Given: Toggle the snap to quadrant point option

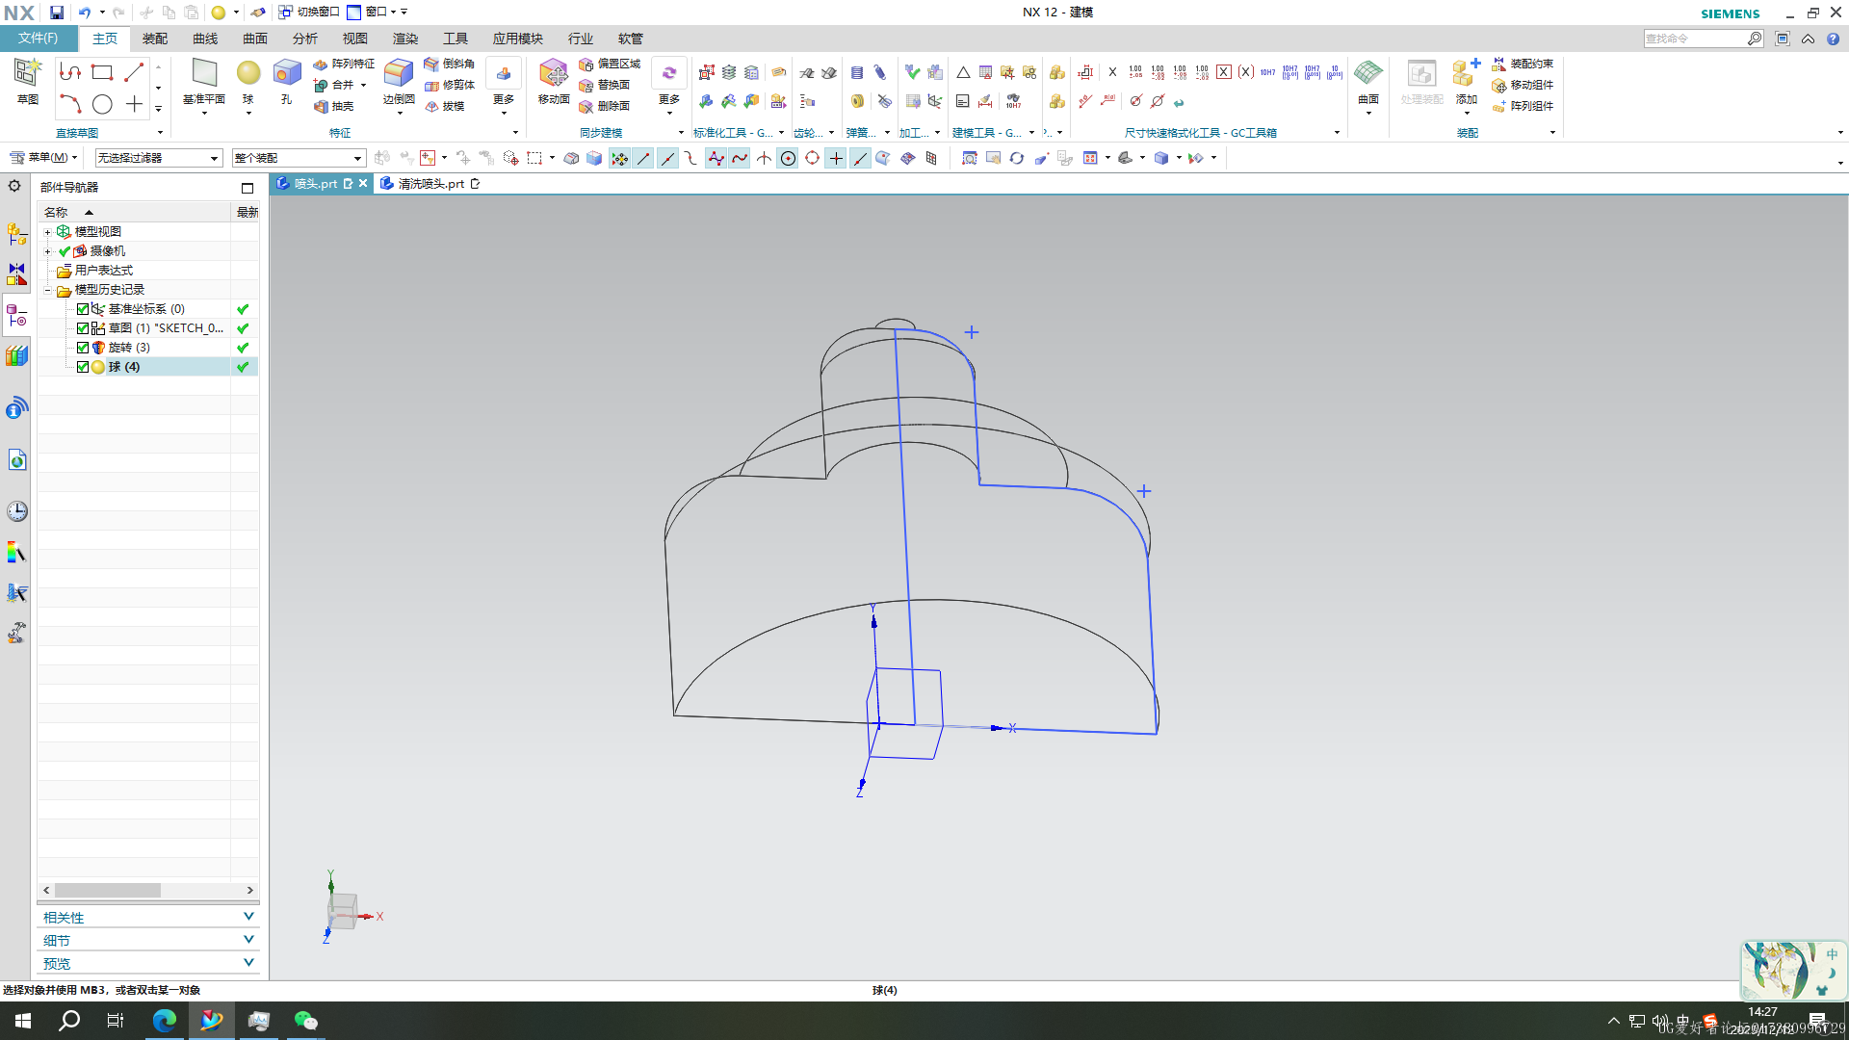Looking at the screenshot, I should pyautogui.click(x=812, y=158).
